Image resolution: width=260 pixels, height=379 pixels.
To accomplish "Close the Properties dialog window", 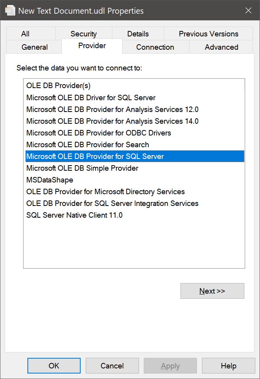I will [248, 11].
